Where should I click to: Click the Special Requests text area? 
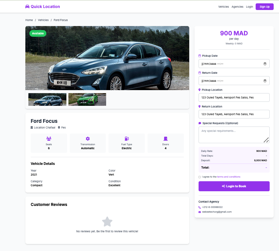(234, 135)
